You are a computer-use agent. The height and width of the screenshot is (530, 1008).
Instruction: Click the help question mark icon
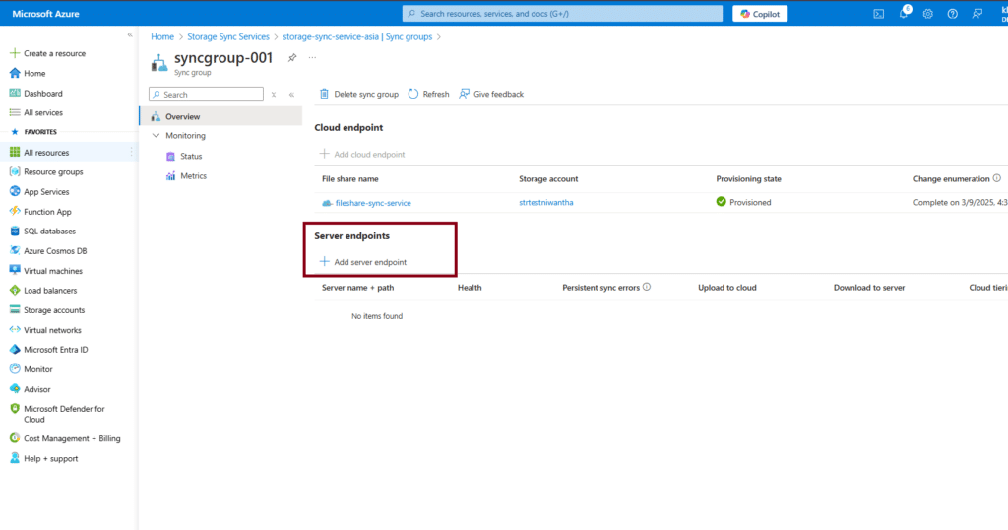coord(952,14)
